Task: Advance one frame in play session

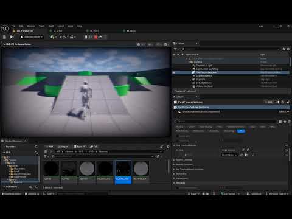Action: point(91,37)
